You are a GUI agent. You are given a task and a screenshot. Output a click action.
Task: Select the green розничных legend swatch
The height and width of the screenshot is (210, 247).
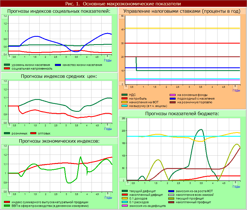coord(7,133)
